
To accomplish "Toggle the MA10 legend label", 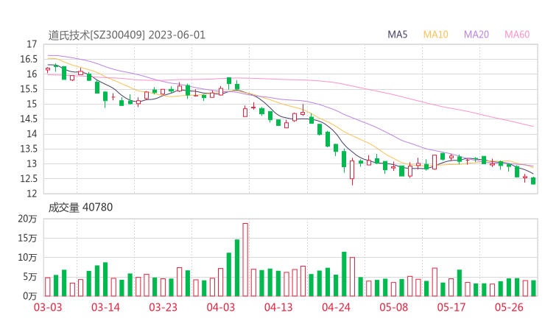I will (x=435, y=35).
